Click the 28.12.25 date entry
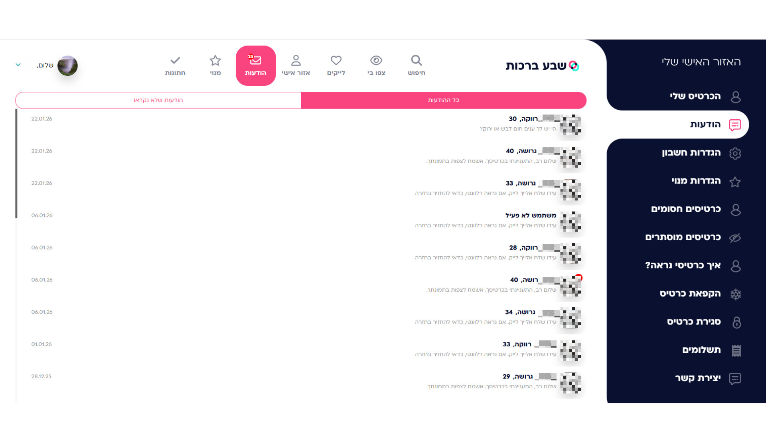This screenshot has height=431, width=766. [41, 376]
